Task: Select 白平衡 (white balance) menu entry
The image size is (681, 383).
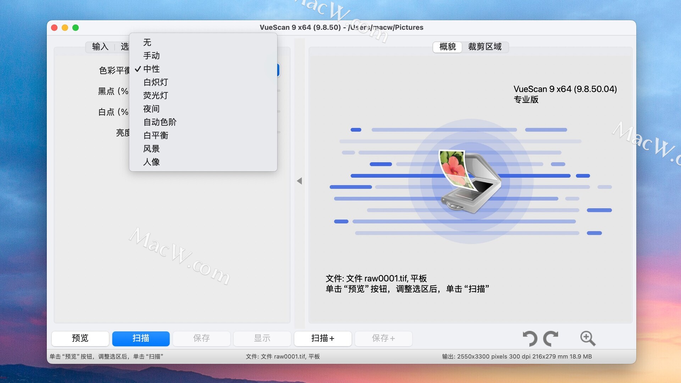Action: 155,135
